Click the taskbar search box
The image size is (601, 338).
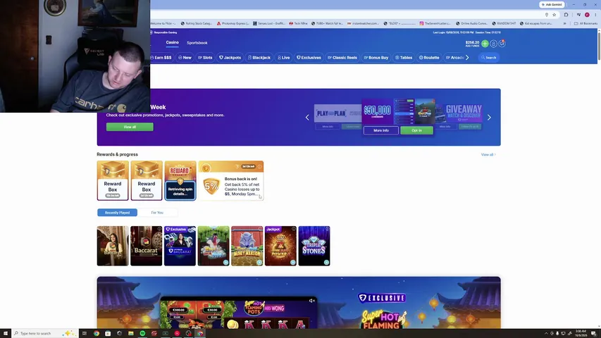click(x=44, y=333)
